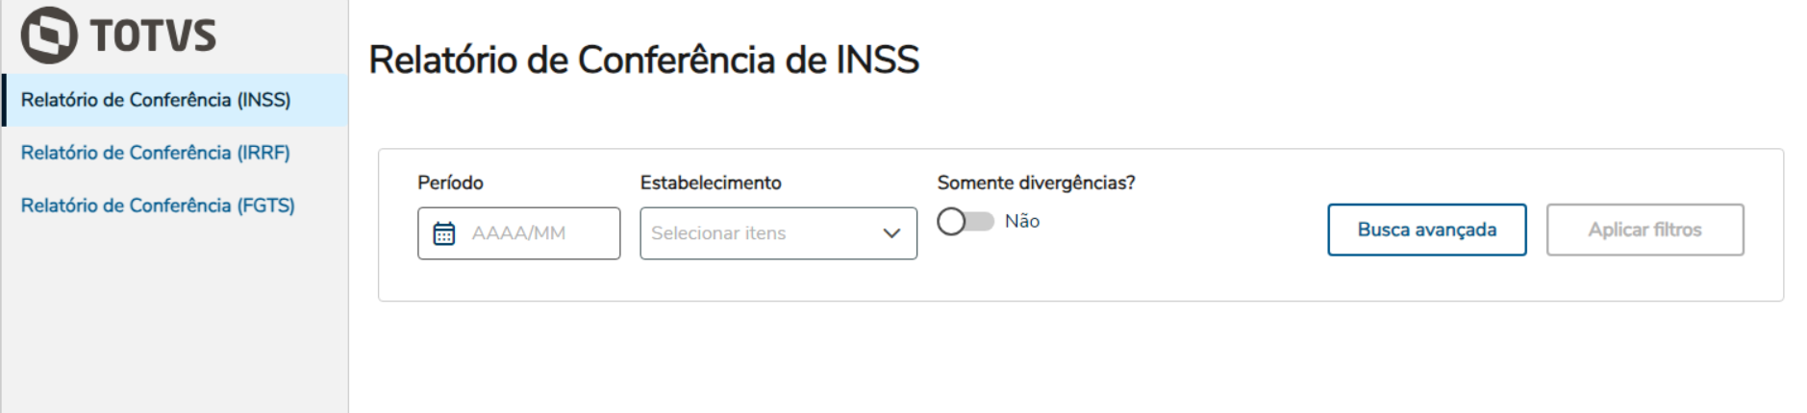Select Relatório de Conferência (INSS) menu item
This screenshot has width=1807, height=413.
[156, 100]
